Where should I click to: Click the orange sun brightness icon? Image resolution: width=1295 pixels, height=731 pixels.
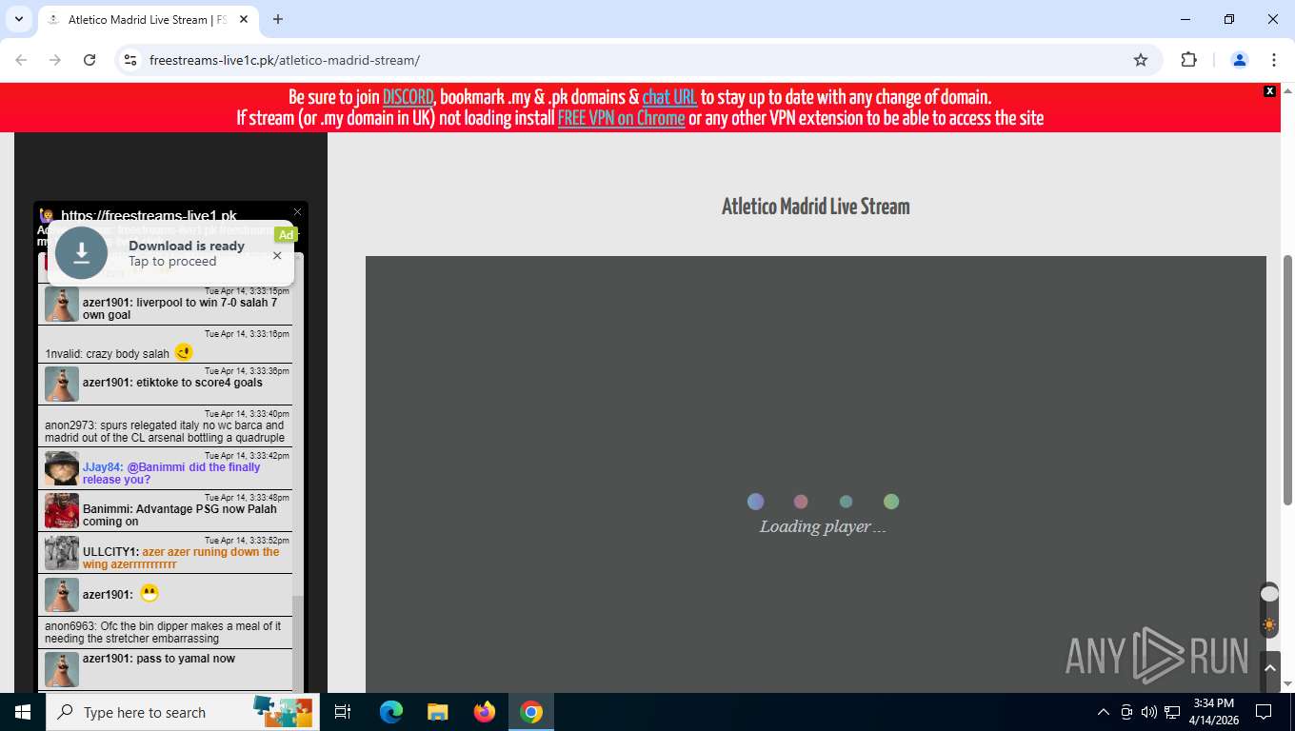[1269, 625]
